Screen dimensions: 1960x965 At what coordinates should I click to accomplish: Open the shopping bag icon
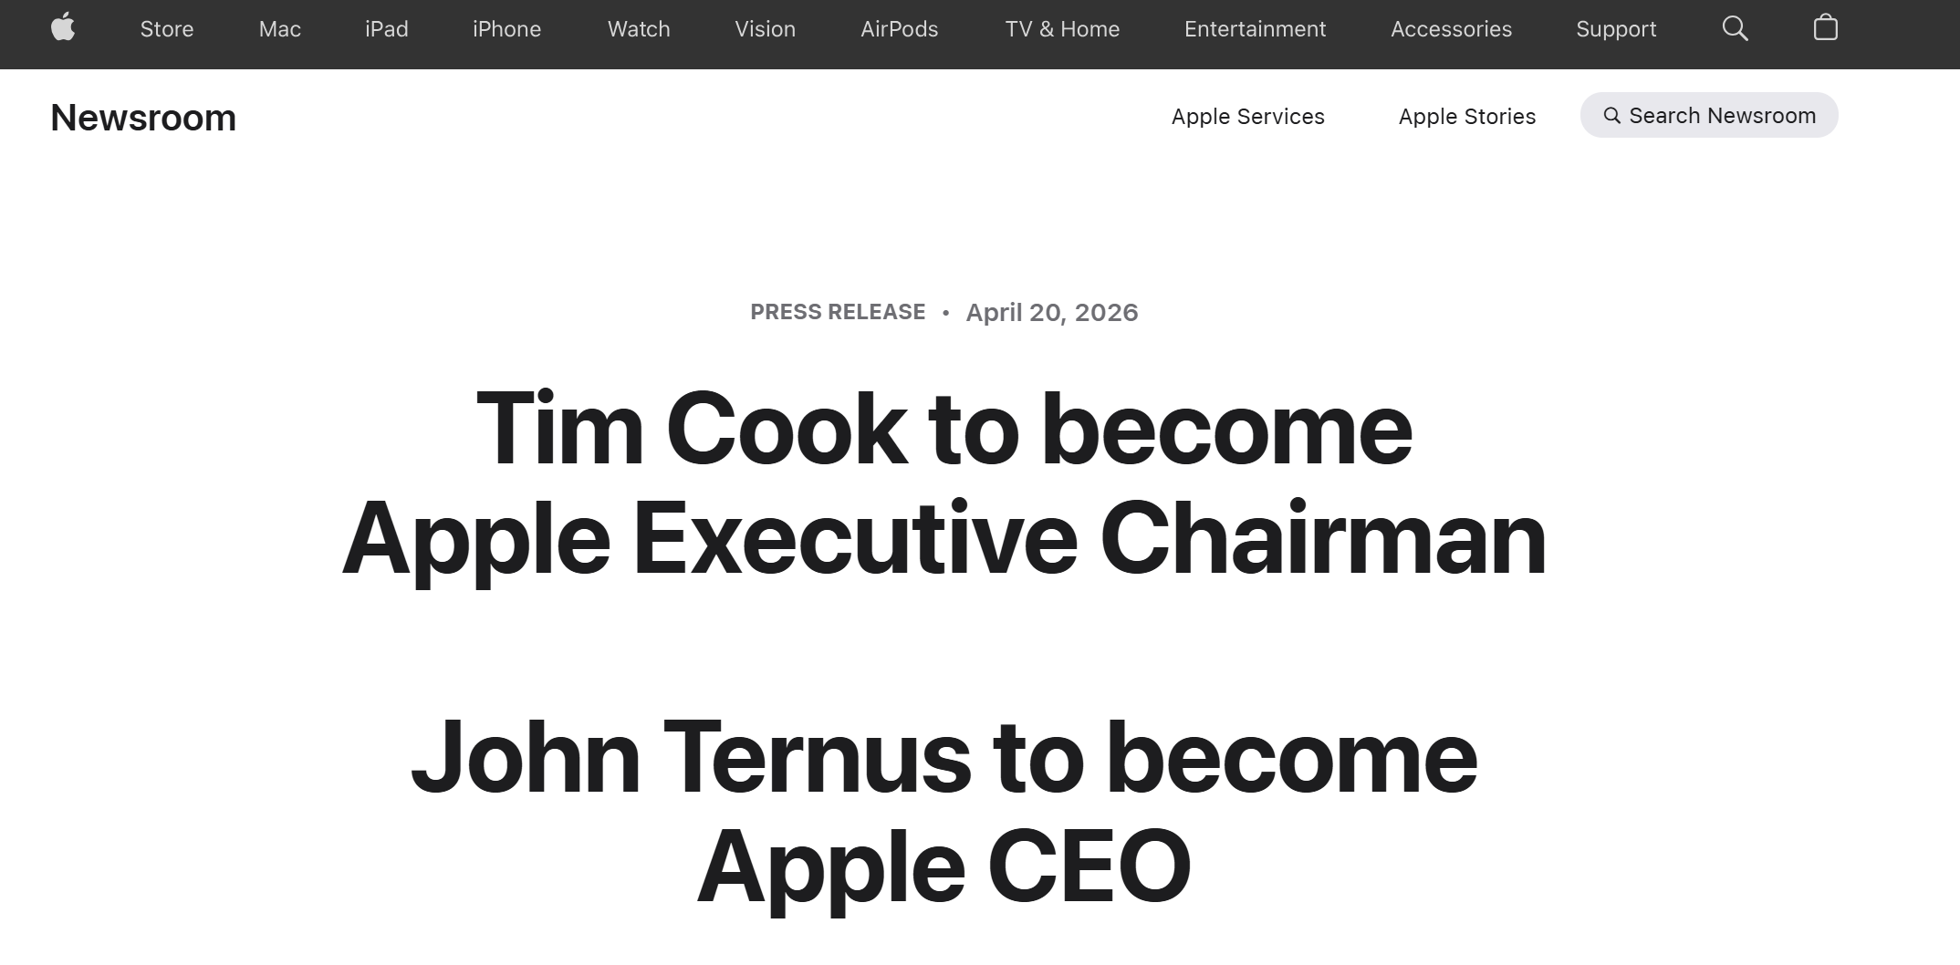pos(1825,28)
